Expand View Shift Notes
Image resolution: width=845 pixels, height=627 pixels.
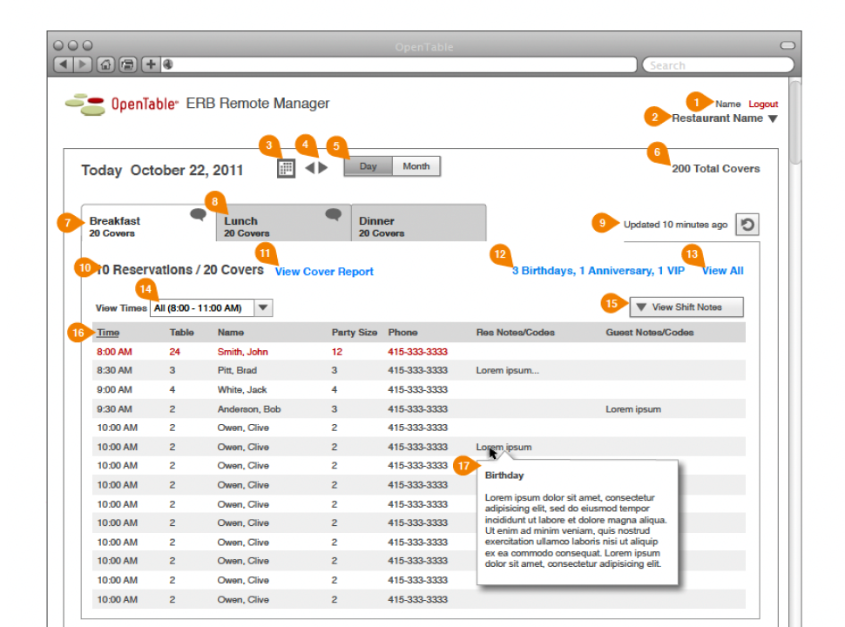pyautogui.click(x=686, y=307)
